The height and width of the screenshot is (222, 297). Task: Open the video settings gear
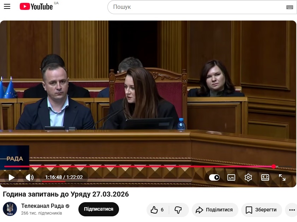(x=248, y=177)
